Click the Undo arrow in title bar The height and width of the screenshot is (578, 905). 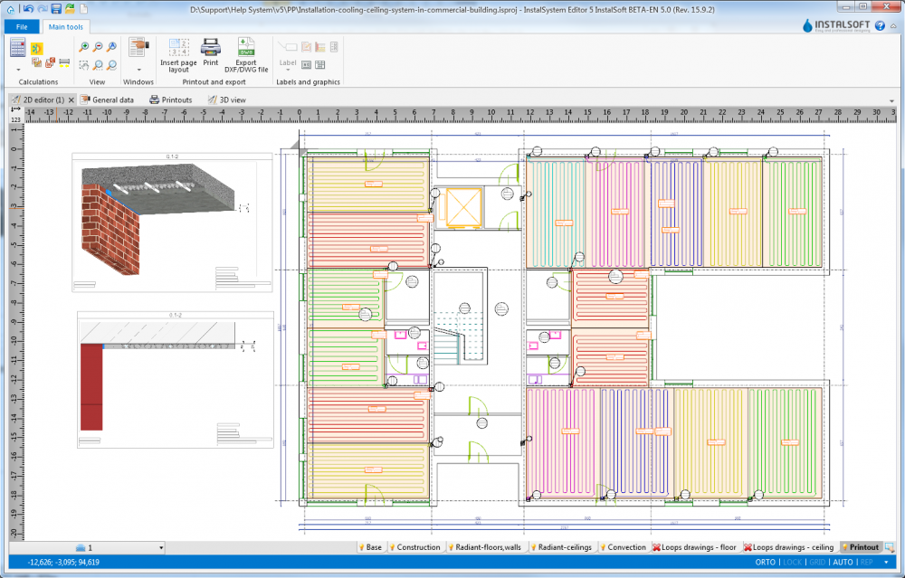click(28, 8)
